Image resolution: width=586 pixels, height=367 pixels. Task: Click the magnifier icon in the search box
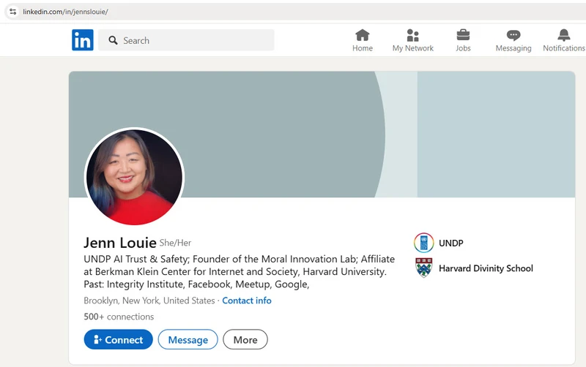[x=113, y=40]
